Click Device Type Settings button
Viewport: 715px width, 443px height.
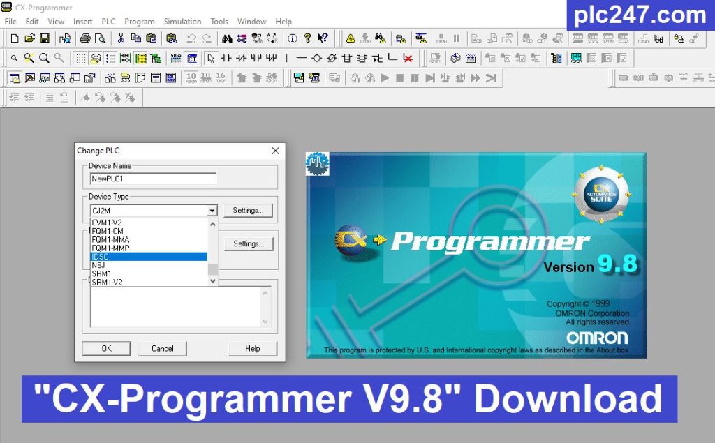pos(248,211)
